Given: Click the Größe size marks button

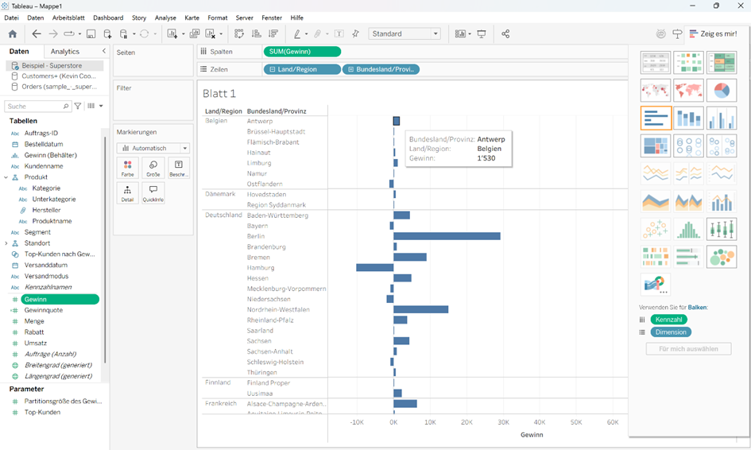Looking at the screenshot, I should (x=153, y=168).
